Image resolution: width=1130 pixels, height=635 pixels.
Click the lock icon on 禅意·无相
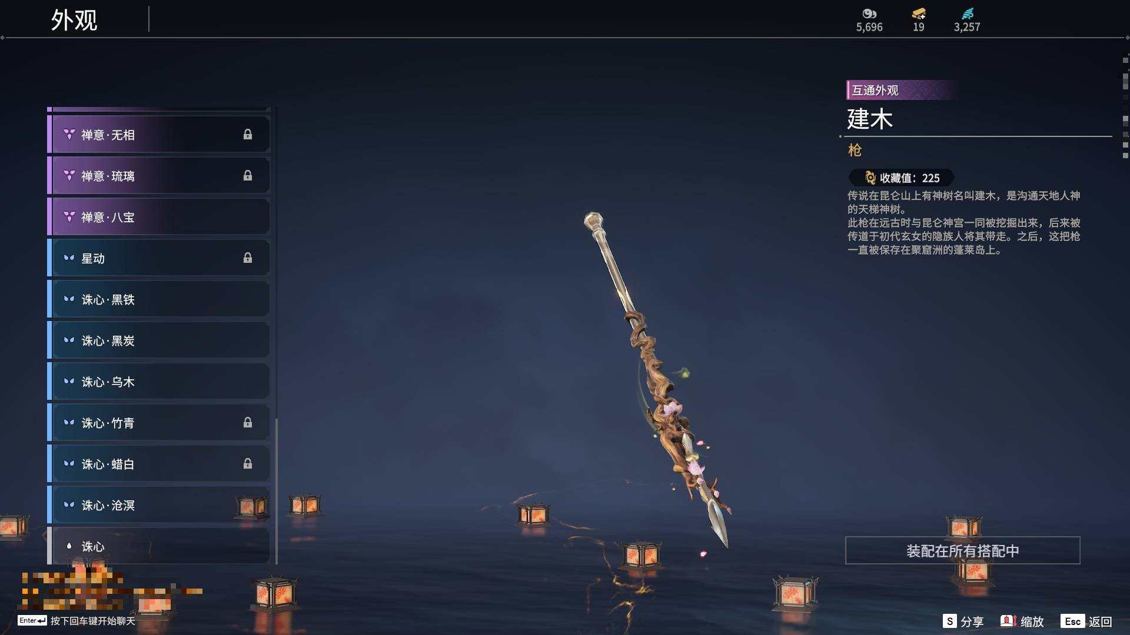(x=248, y=135)
